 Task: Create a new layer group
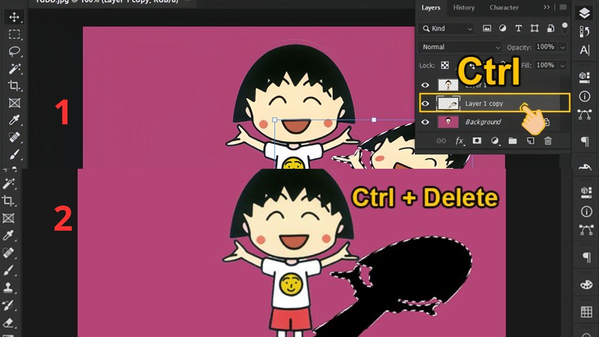pos(513,141)
